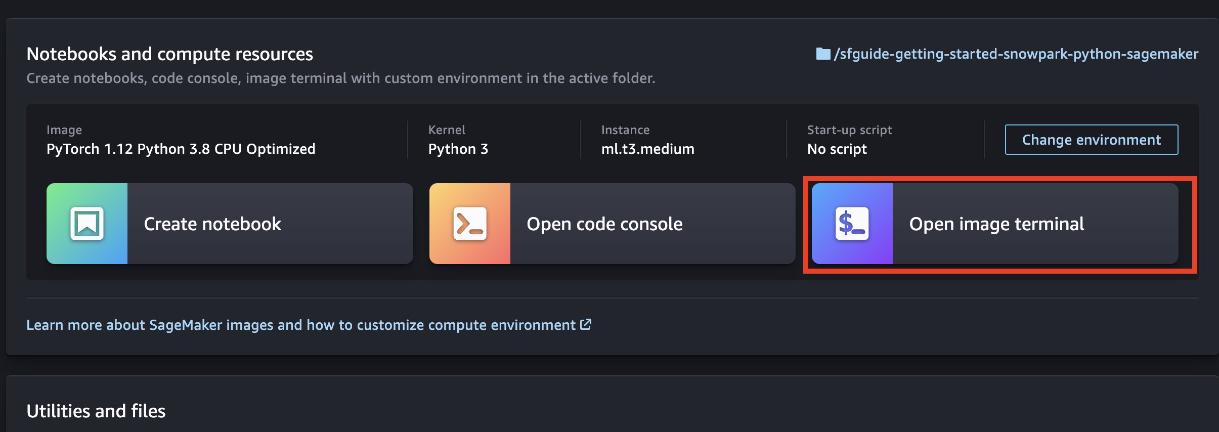Click the Create notebooks description subtitle text
1219x432 pixels.
click(340, 78)
